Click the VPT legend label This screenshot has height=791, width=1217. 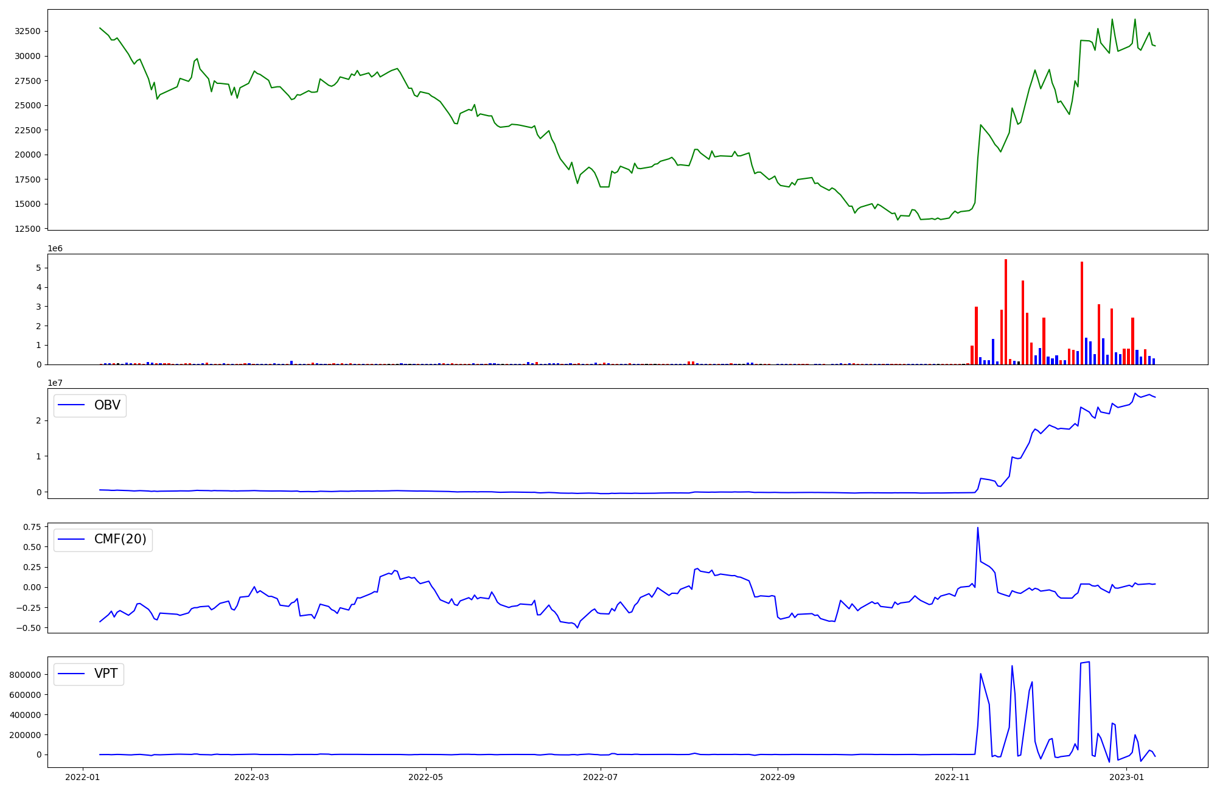106,674
